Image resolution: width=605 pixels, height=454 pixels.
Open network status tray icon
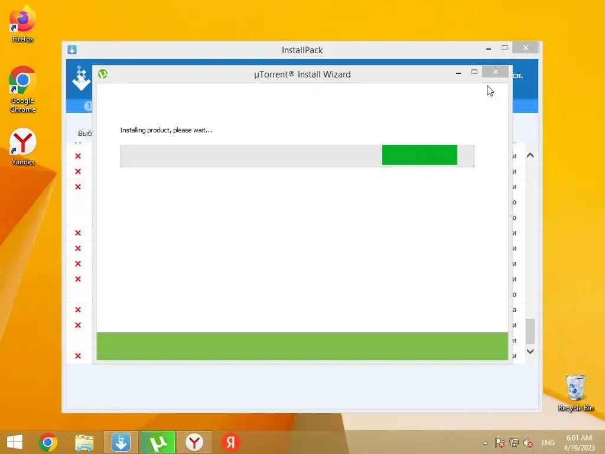coord(513,443)
